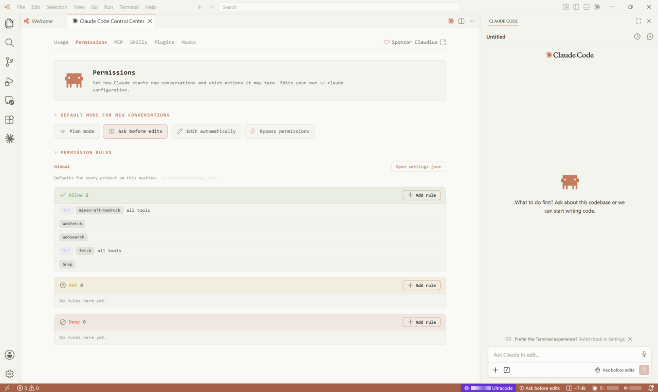This screenshot has width=658, height=392.
Task: Open the File menu
Action: [21, 7]
